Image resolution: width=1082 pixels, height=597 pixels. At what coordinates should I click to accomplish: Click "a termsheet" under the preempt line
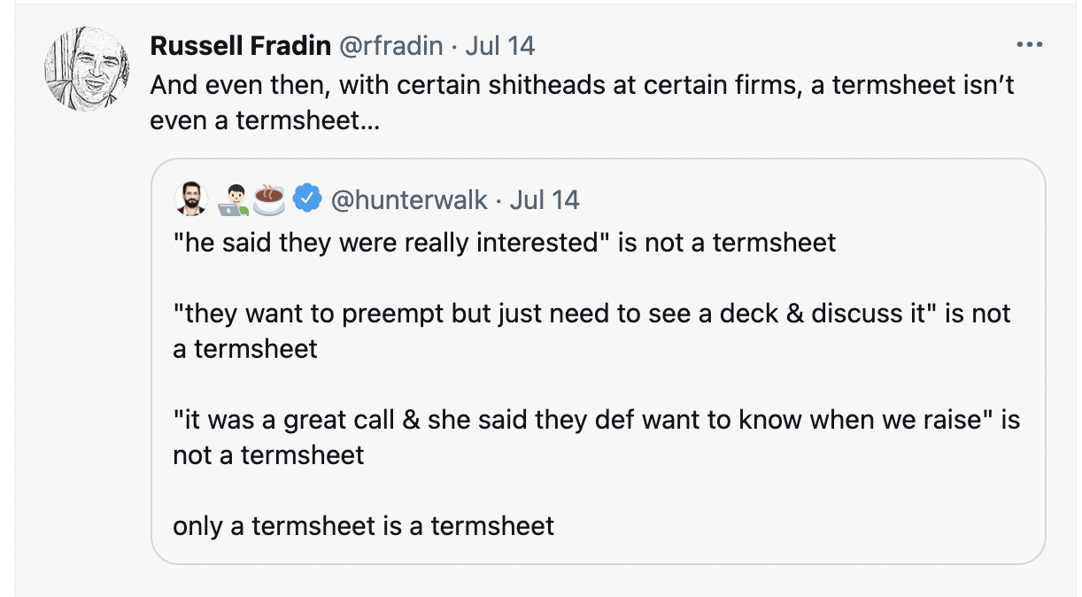tap(245, 349)
